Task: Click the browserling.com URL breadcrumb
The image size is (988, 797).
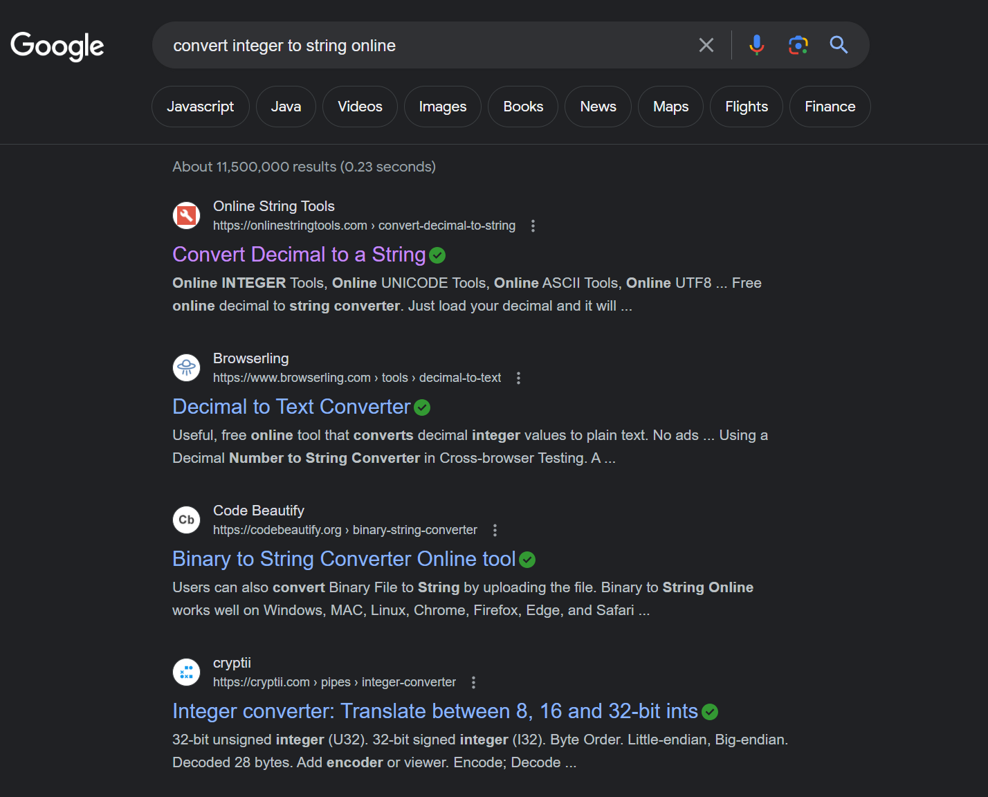Action: [357, 378]
